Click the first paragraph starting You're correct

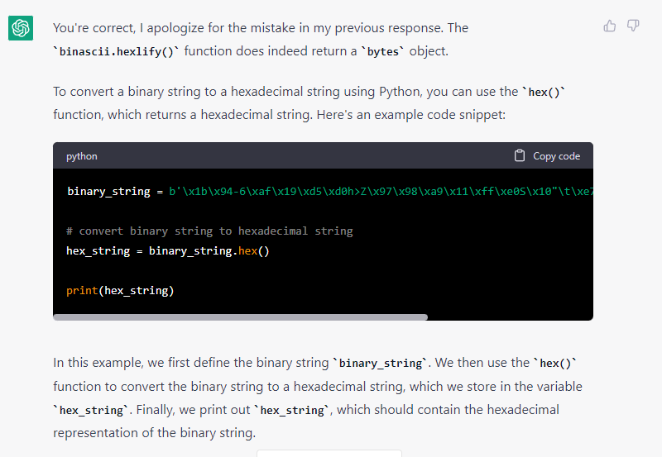[261, 39]
